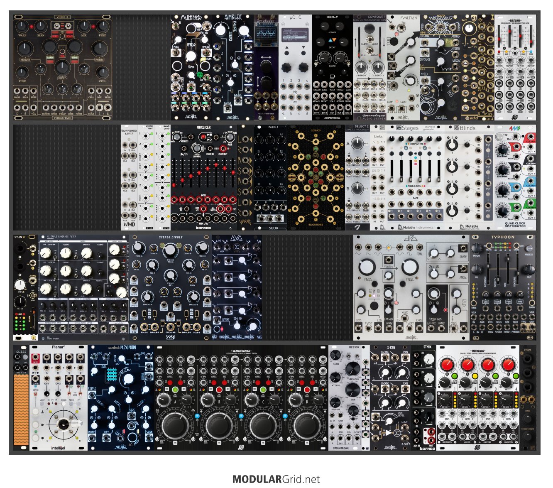Click the THRESHOLD knob on Messor
This screenshot has width=553, height=488.
352,369
